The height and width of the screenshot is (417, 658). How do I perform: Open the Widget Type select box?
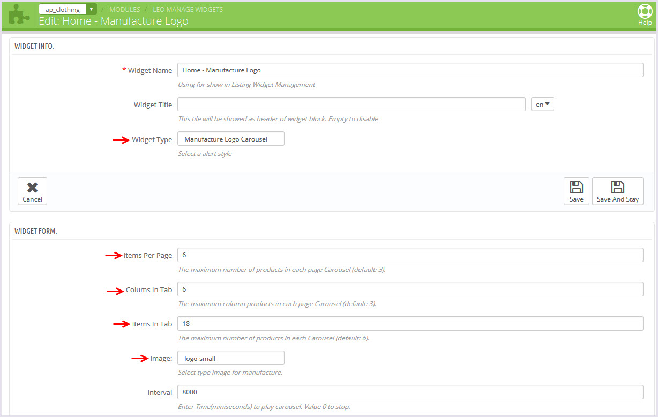coord(230,139)
